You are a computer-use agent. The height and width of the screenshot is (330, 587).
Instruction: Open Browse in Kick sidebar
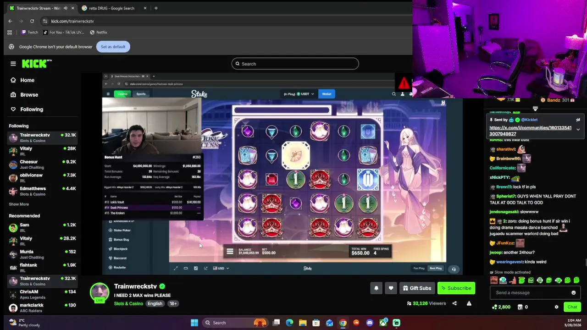coord(29,95)
